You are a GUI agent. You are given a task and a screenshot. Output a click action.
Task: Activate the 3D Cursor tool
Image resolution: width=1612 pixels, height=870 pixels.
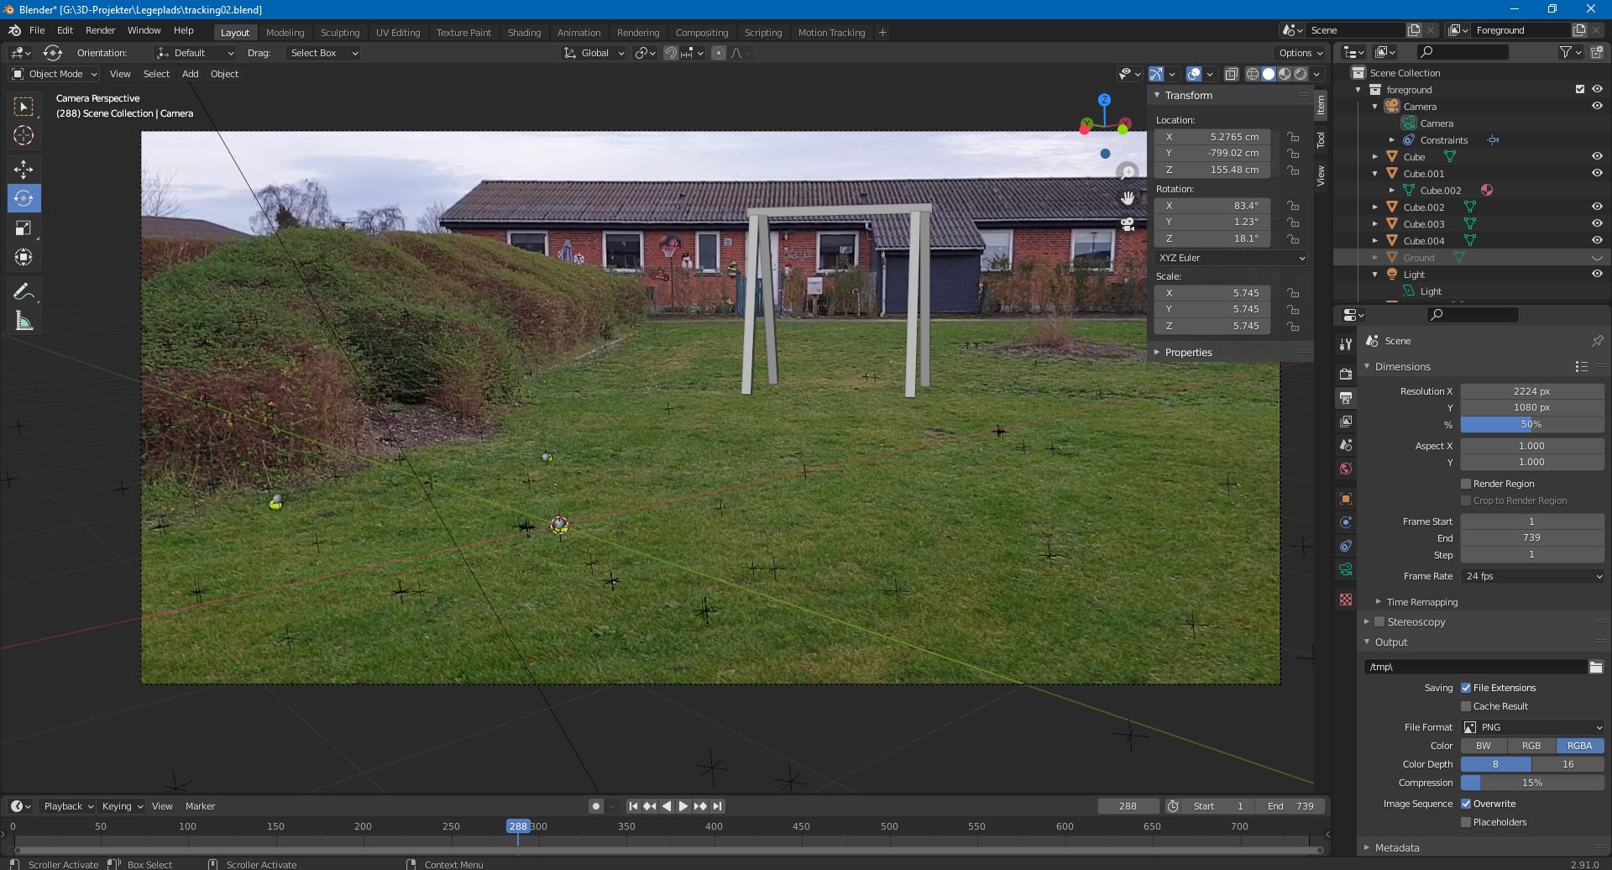(24, 135)
